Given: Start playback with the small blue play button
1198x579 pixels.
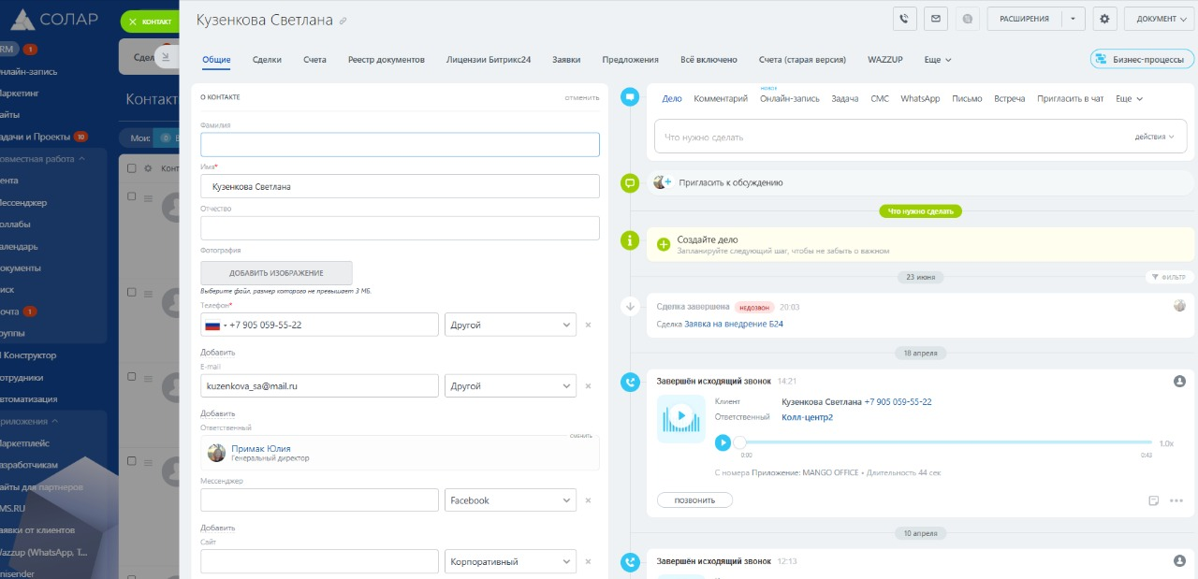Looking at the screenshot, I should 723,442.
